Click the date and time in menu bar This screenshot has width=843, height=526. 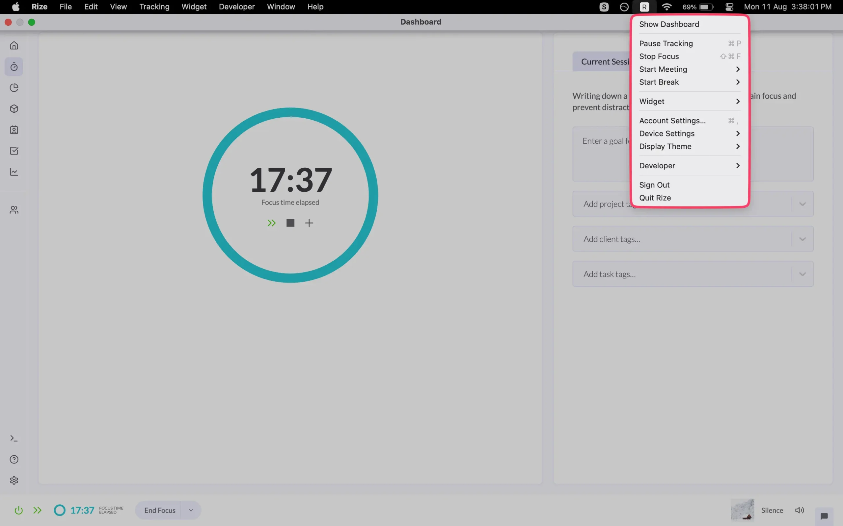pyautogui.click(x=788, y=7)
